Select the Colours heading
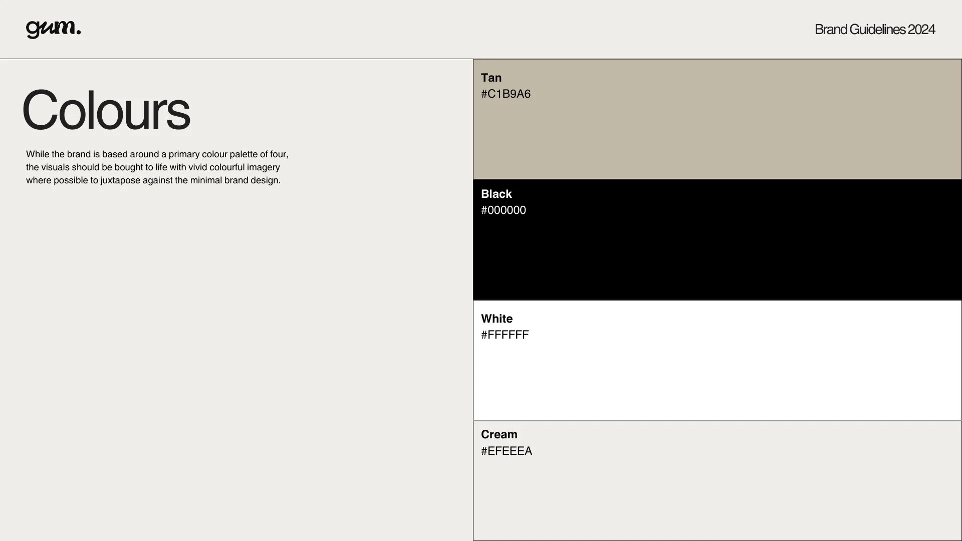Image resolution: width=962 pixels, height=541 pixels. 106,110
